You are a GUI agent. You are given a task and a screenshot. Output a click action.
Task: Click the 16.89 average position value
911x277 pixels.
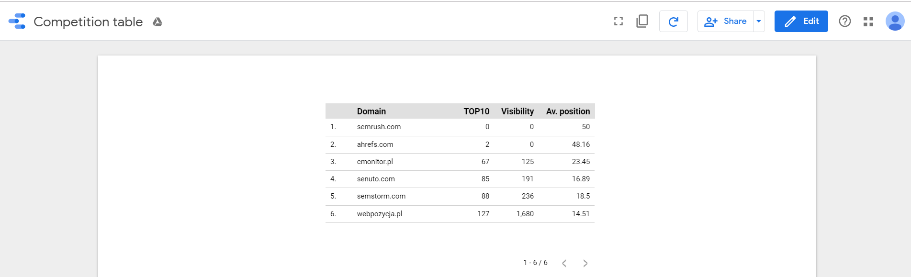[581, 179]
